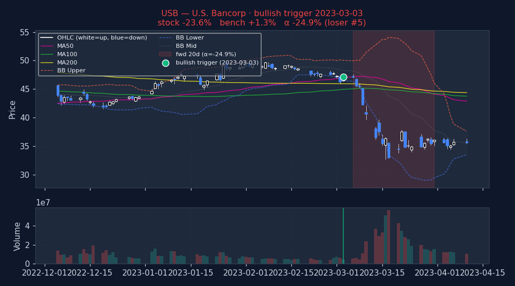Click the Price y-axis label
This screenshot has width=515, height=286.
coord(12,109)
